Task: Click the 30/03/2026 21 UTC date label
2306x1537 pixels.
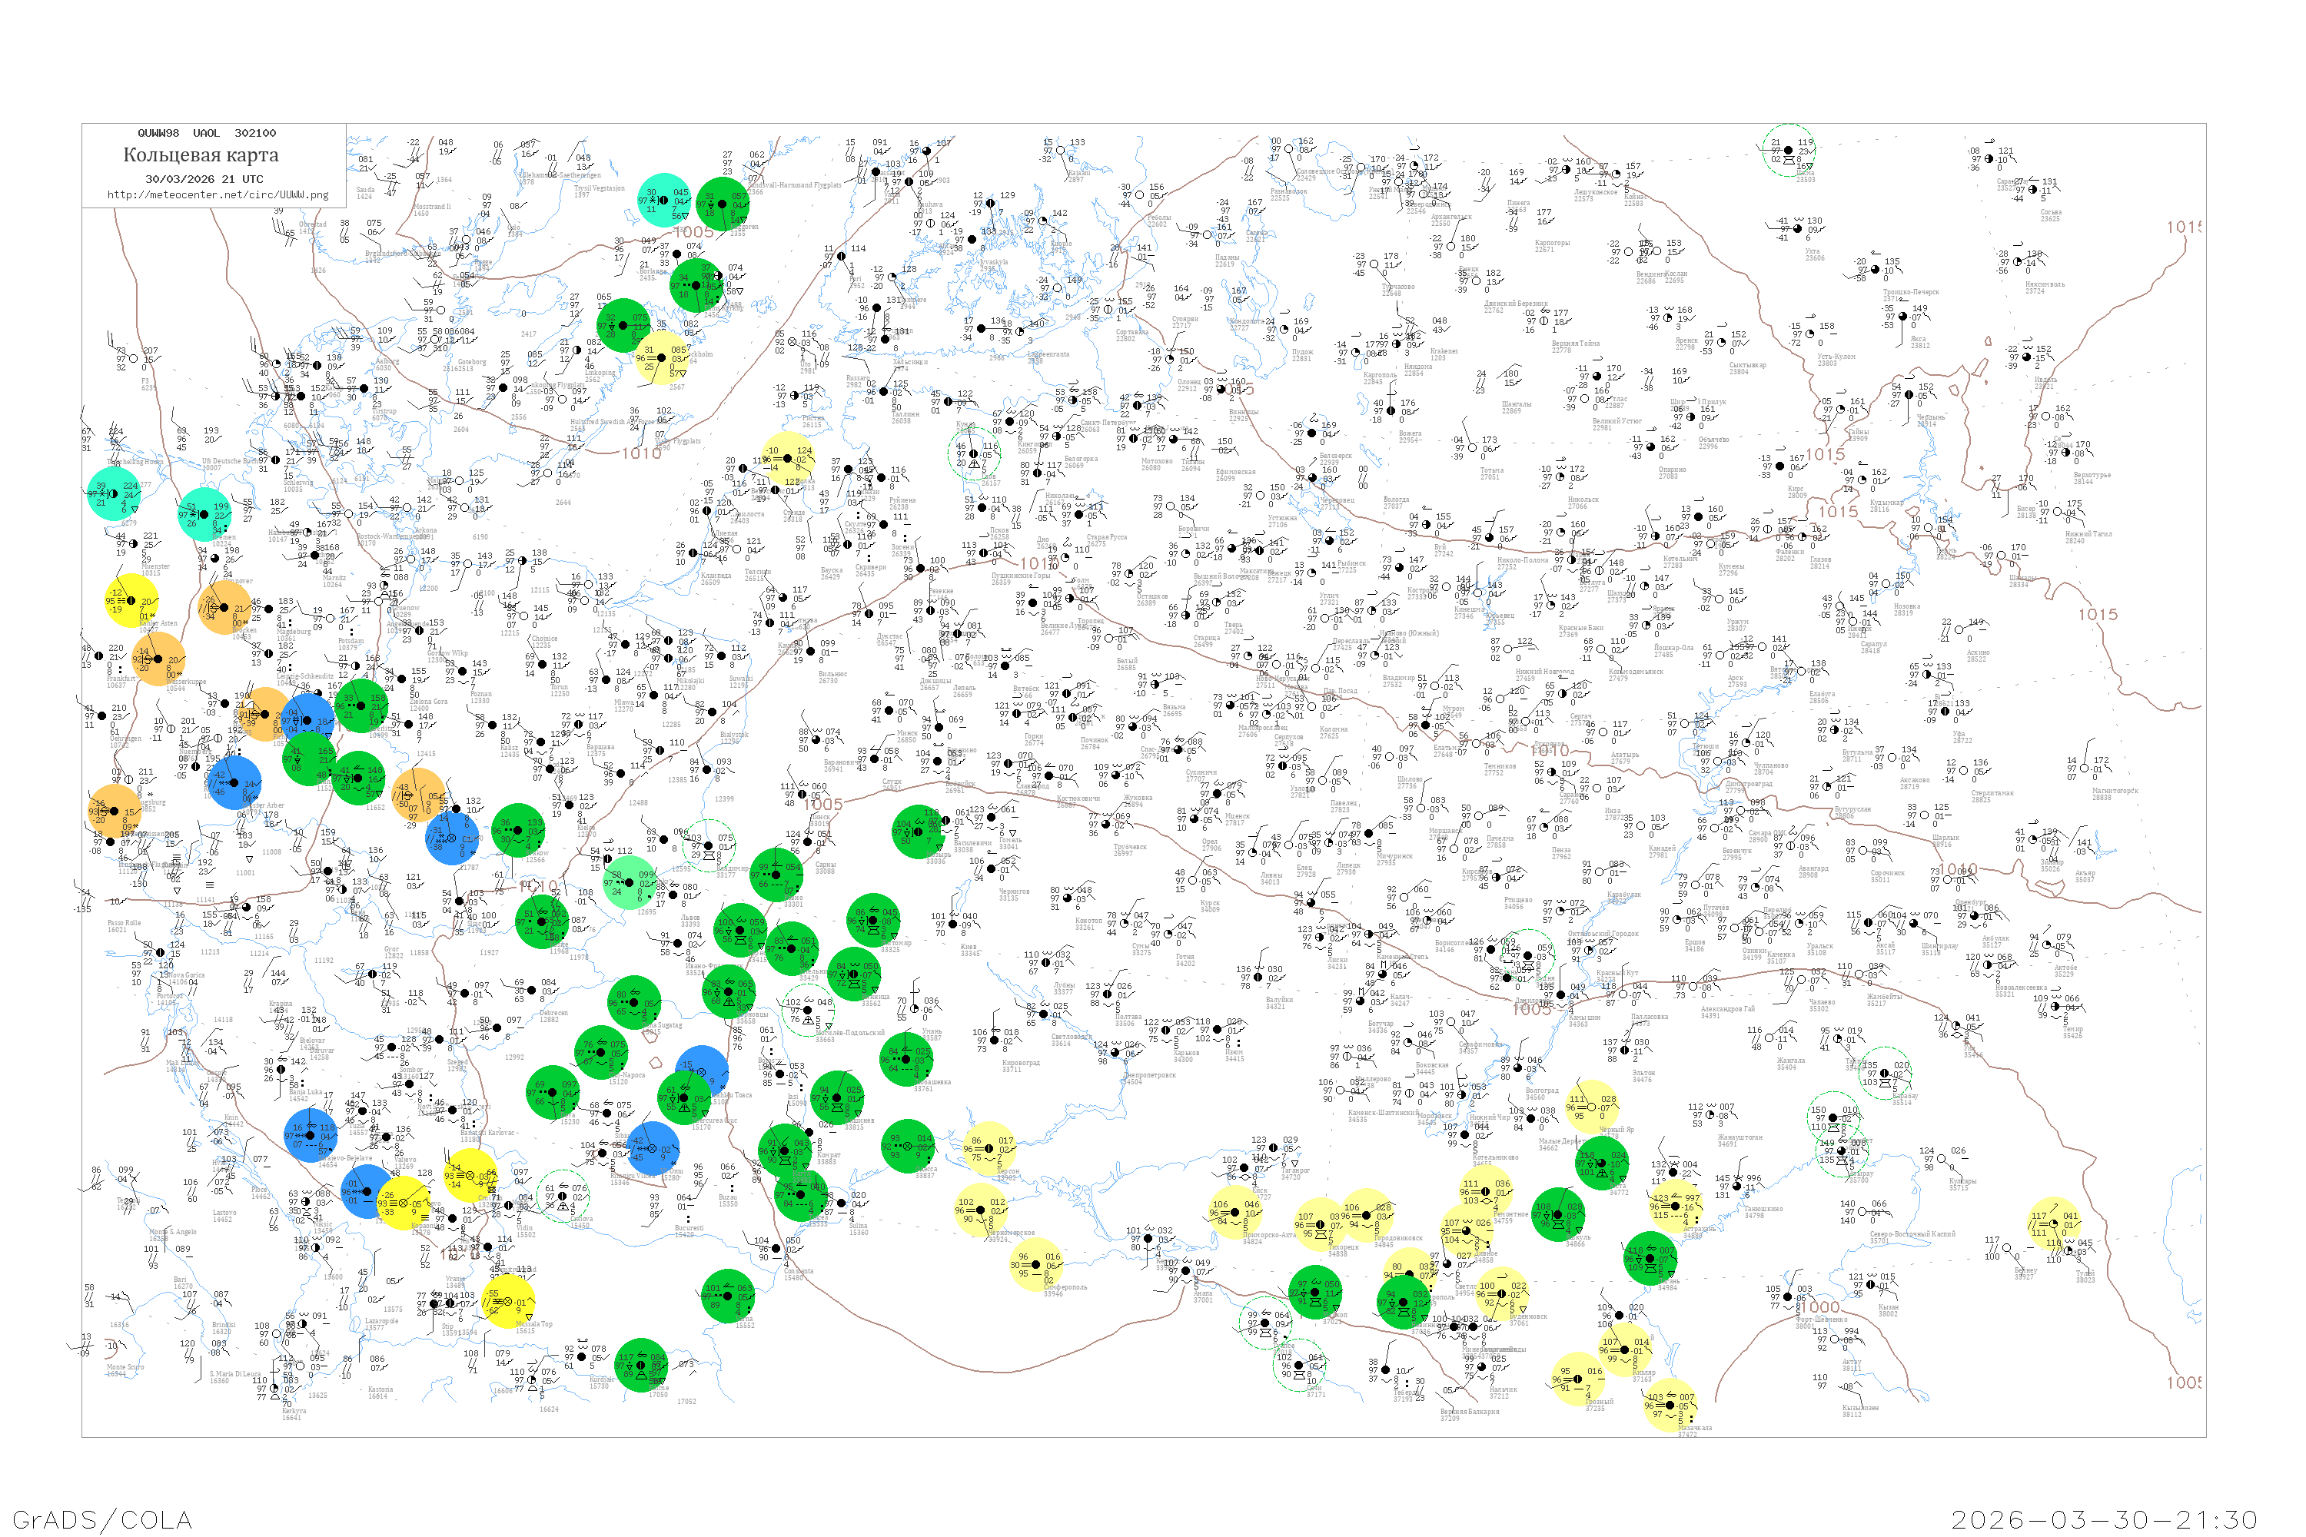Action: (x=204, y=179)
